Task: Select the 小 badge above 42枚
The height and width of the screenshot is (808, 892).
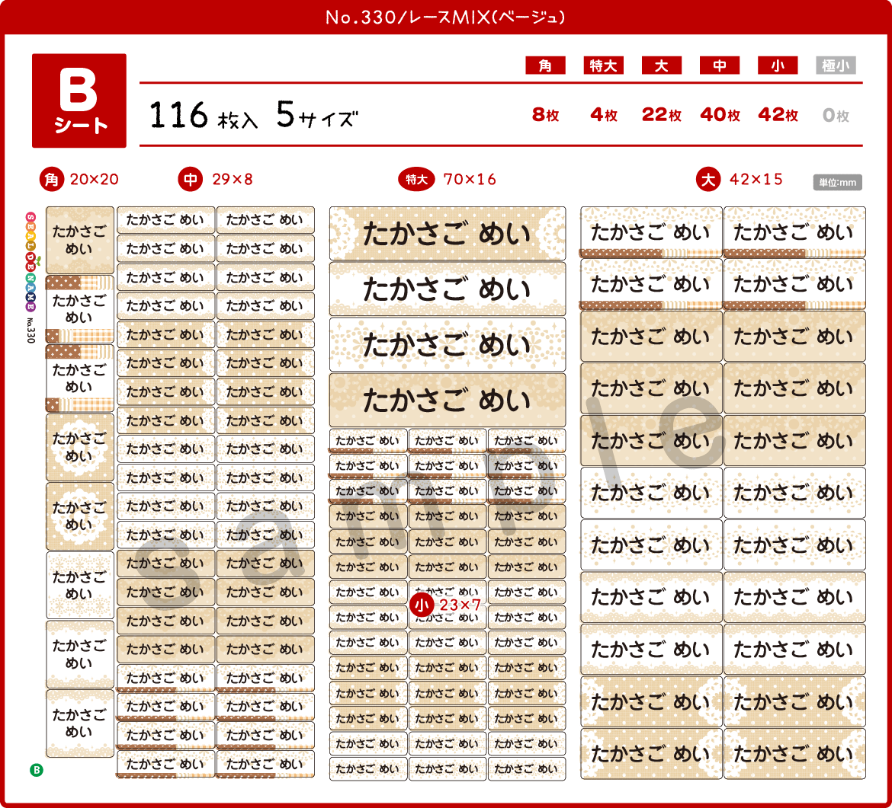Action: [x=778, y=65]
